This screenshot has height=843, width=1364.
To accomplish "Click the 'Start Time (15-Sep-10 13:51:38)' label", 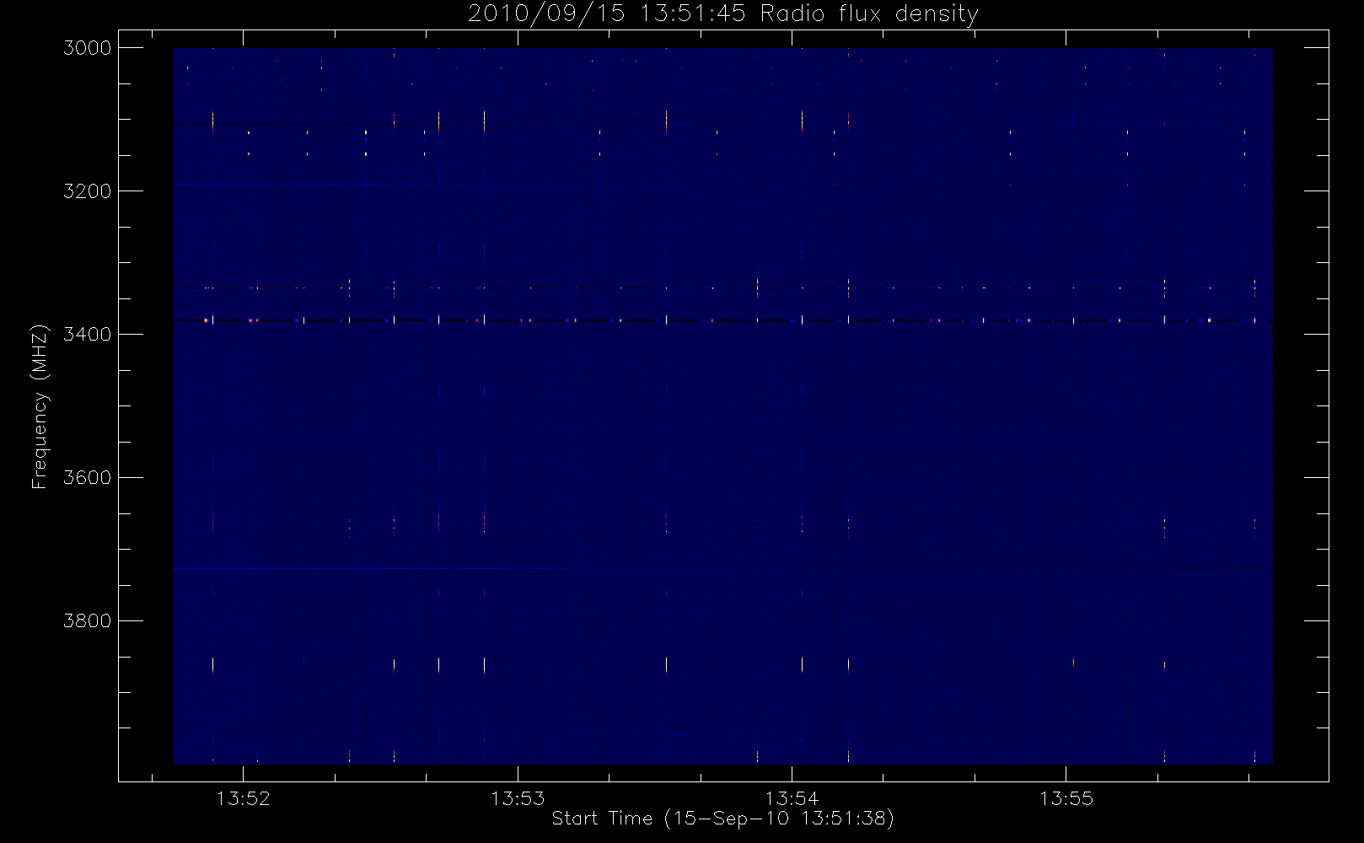I will pyautogui.click(x=722, y=819).
